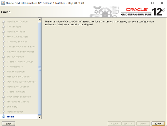
Task: Select the Failure Isolation step
Action: coord(16,71)
